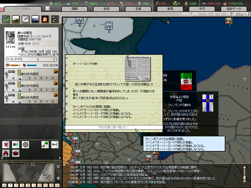
Task: Select the 第68歩兵師団 division row
Action: pyautogui.click(x=31, y=98)
